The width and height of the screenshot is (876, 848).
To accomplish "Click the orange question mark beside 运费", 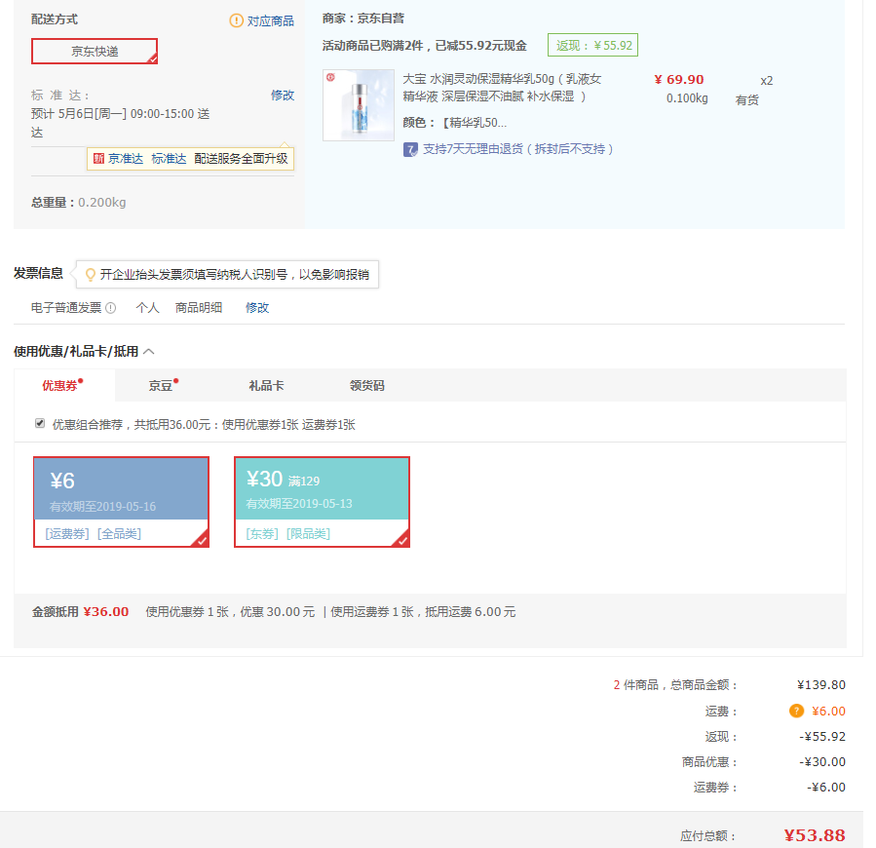I will (x=796, y=712).
